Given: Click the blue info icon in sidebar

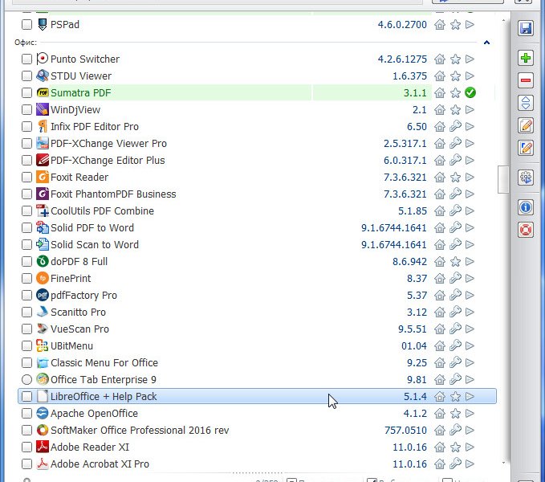Looking at the screenshot, I should (x=526, y=207).
